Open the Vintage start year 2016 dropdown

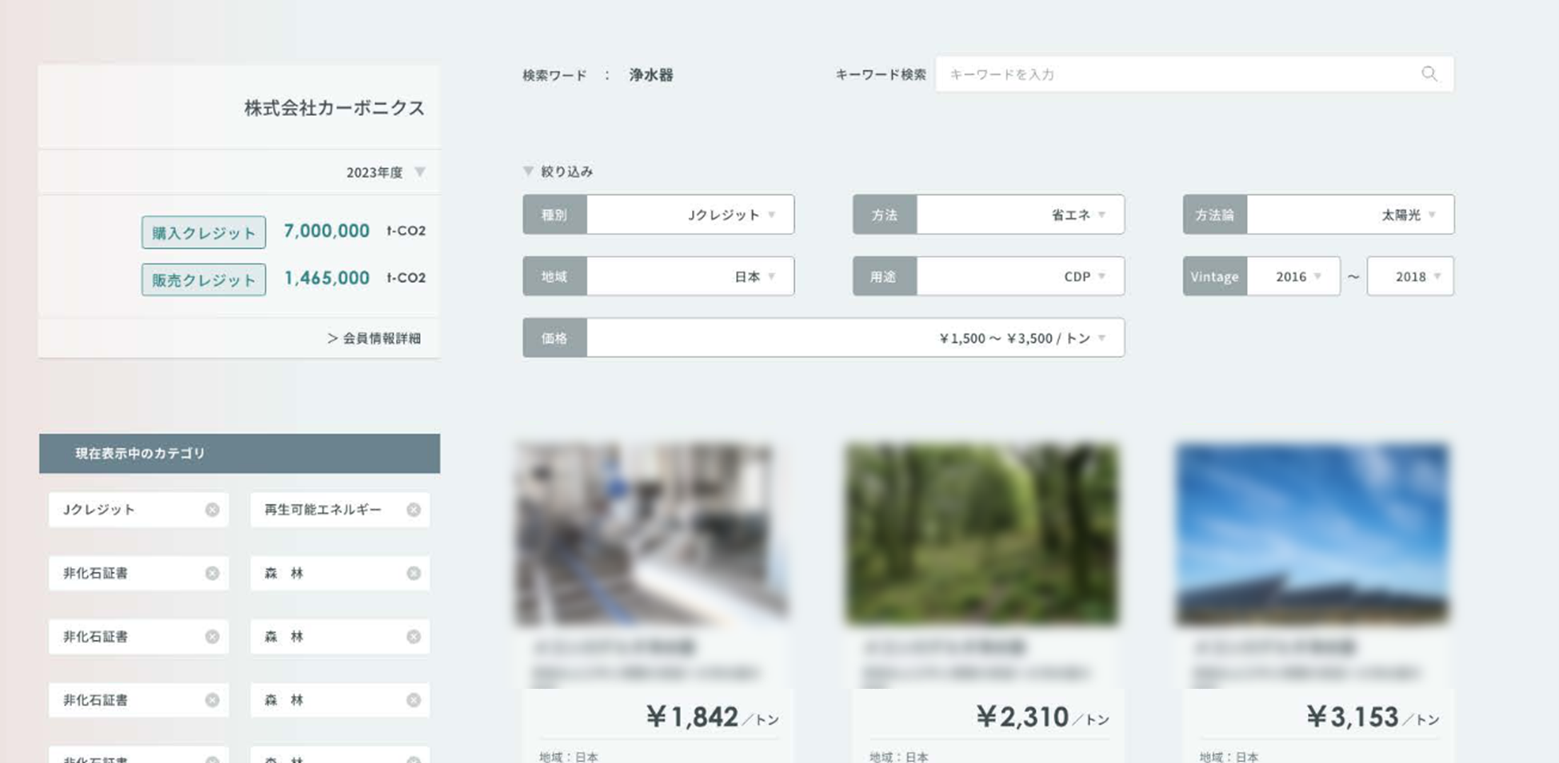1293,276
